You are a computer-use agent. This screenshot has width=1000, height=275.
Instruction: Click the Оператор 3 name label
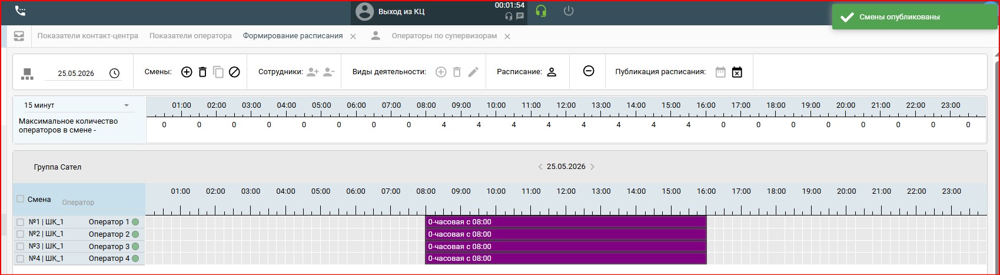coord(109,247)
